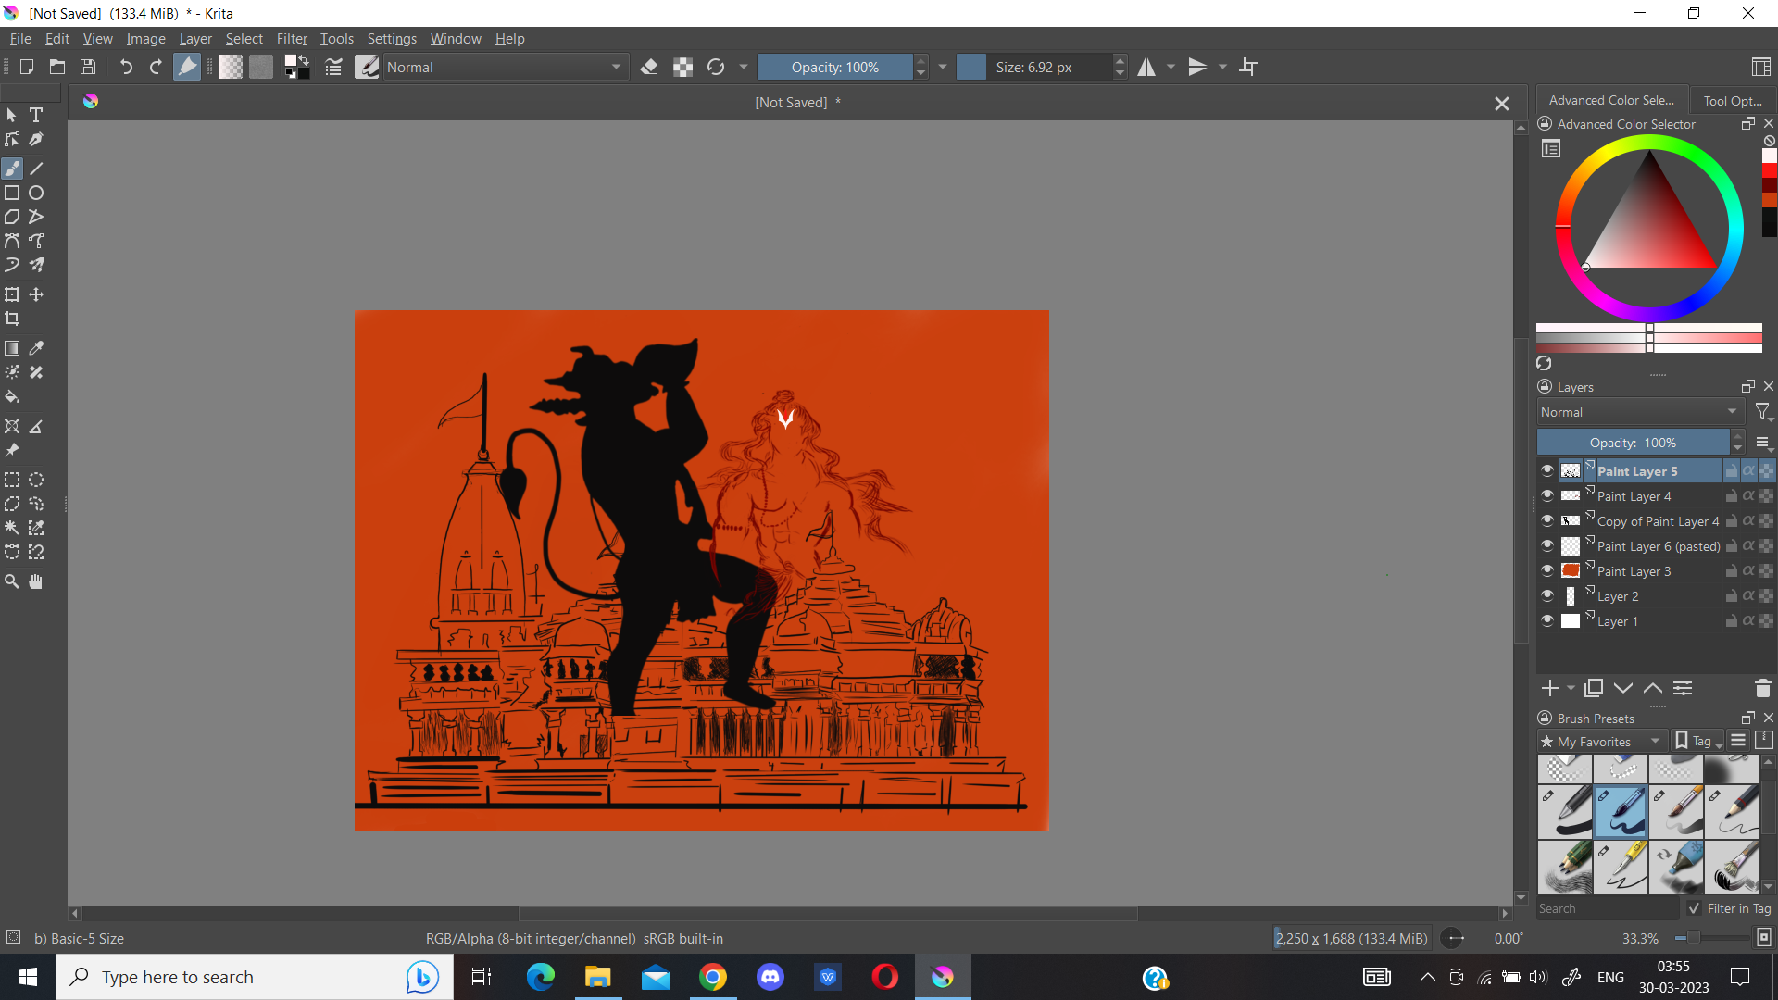Select Paint Layer 3 in the layers list

click(1634, 571)
